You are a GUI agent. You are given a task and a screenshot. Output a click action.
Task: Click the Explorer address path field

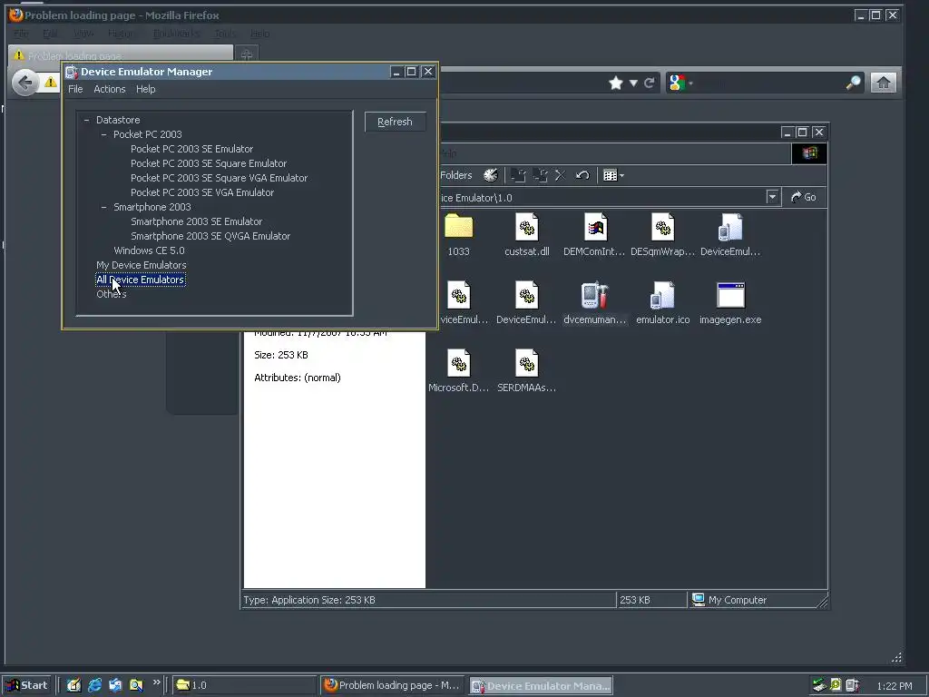pyautogui.click(x=601, y=197)
